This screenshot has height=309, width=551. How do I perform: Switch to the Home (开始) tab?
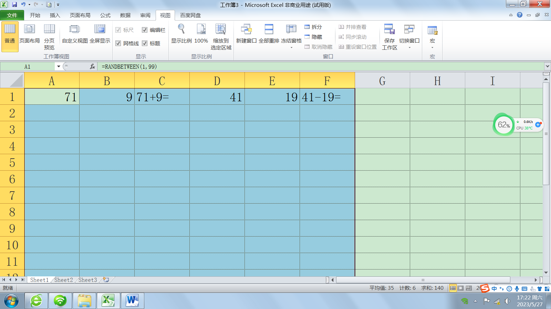(x=35, y=15)
